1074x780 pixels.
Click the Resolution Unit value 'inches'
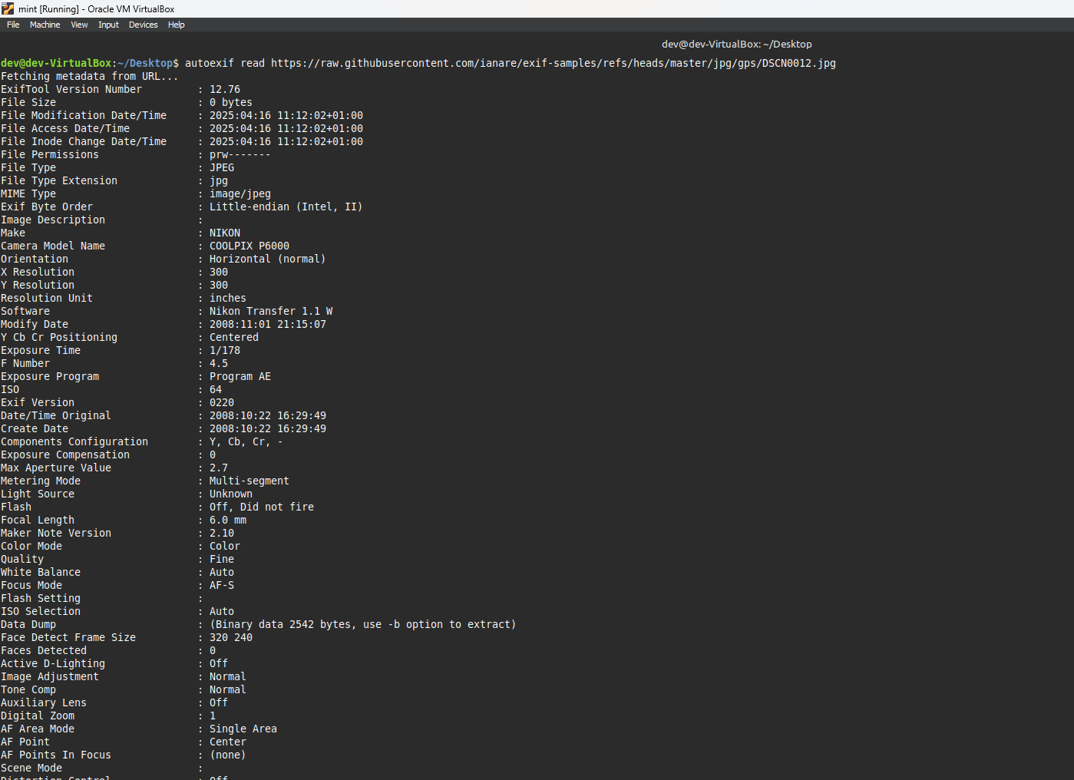point(228,298)
